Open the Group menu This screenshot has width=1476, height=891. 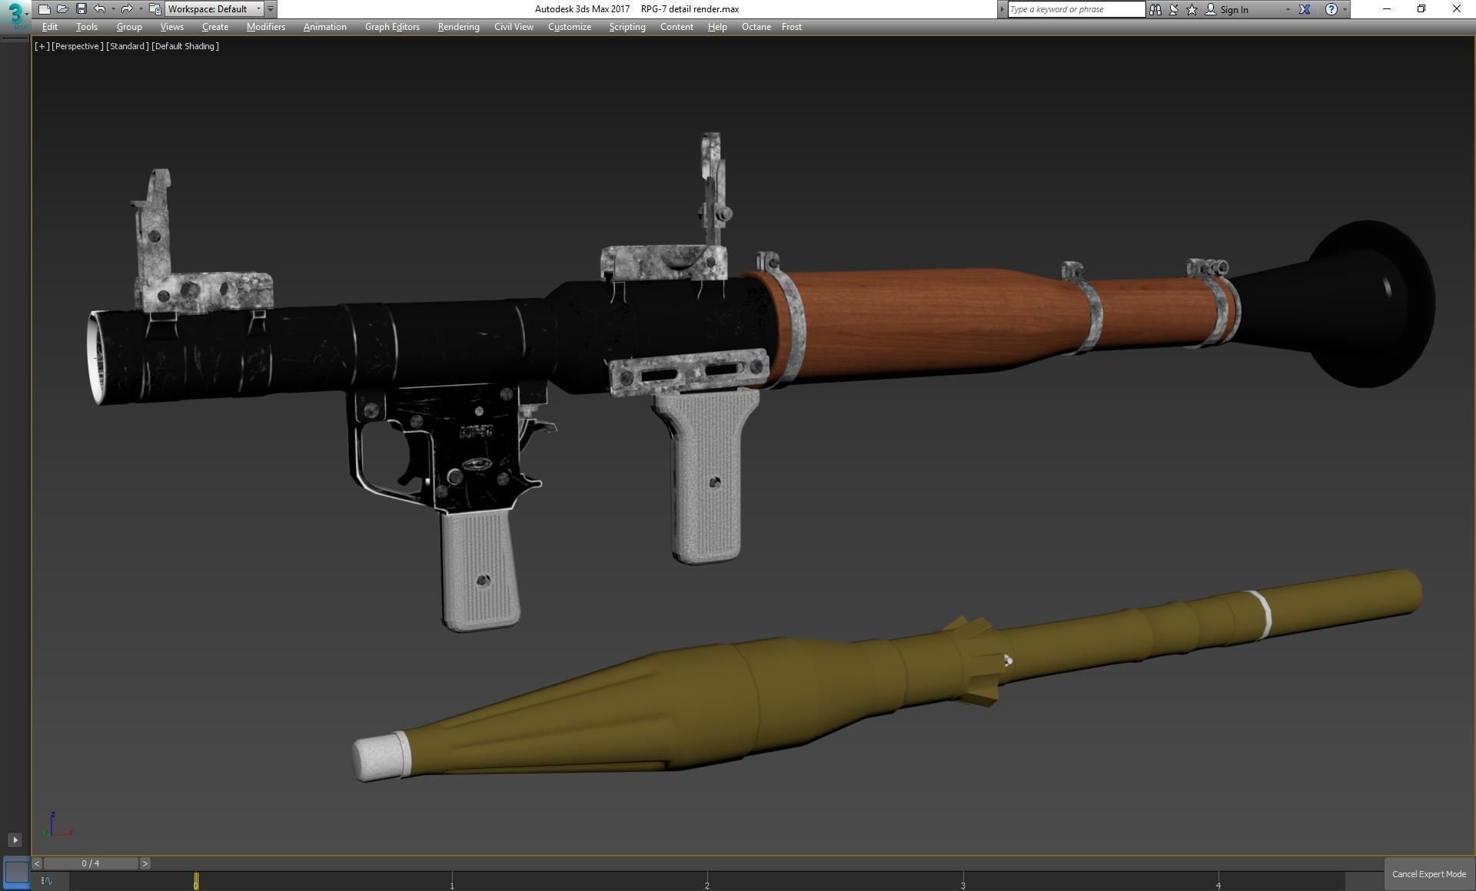pyautogui.click(x=129, y=27)
